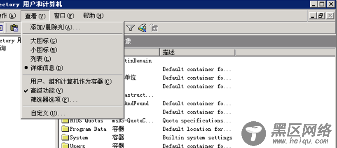Image resolution: width=337 pixels, height=148 pixels.
Task: Open the 窗口(W) menu
Action: pyautogui.click(x=64, y=16)
